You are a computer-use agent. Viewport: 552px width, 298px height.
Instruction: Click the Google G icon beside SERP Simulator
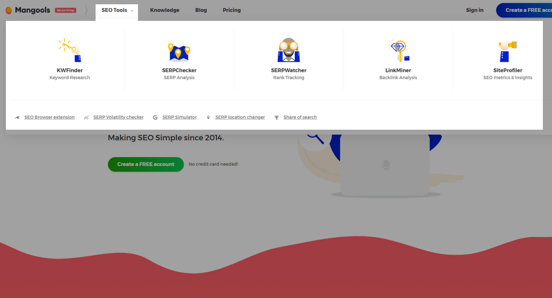point(155,117)
